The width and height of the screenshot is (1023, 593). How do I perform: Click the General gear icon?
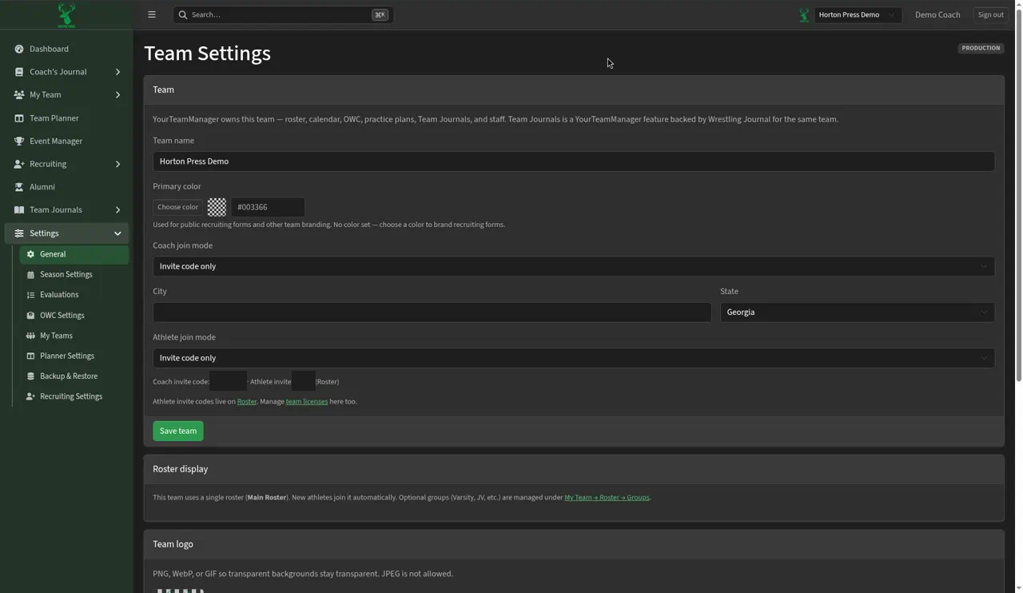point(30,254)
